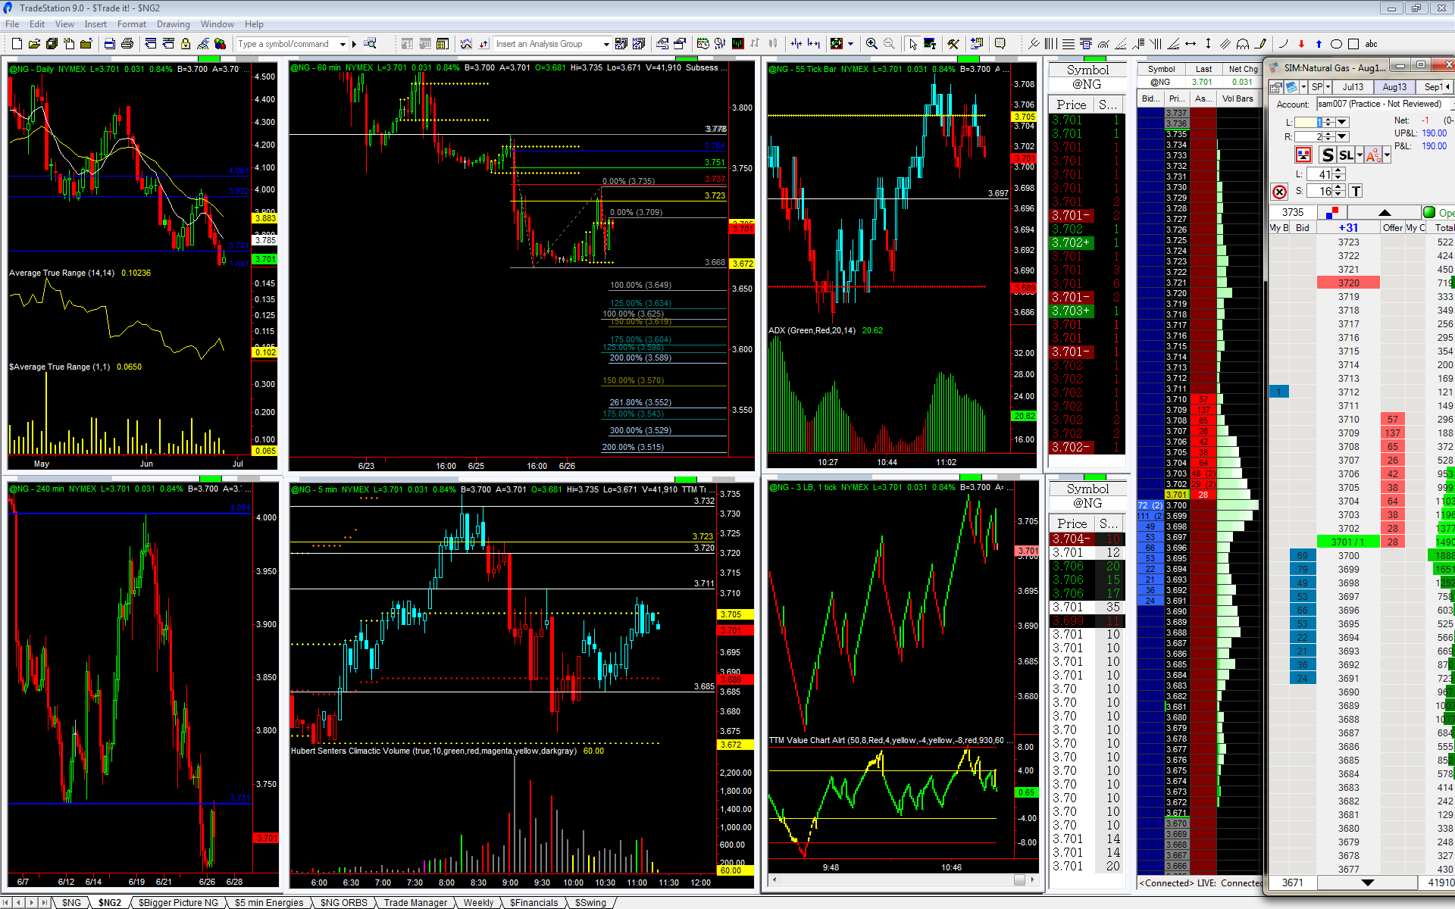Click the stepper arrows beside S 16
Image resolution: width=1455 pixels, height=909 pixels.
[1338, 192]
